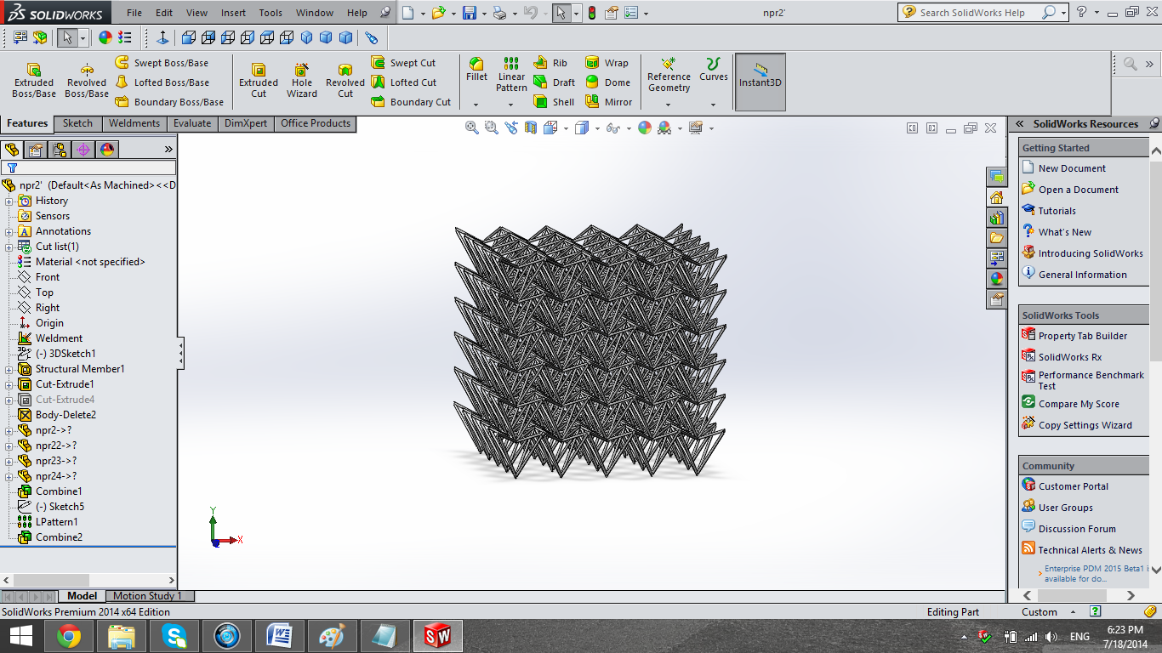Open the Revolved Cut tool
Viewport: 1162px width, 653px height.
345,78
